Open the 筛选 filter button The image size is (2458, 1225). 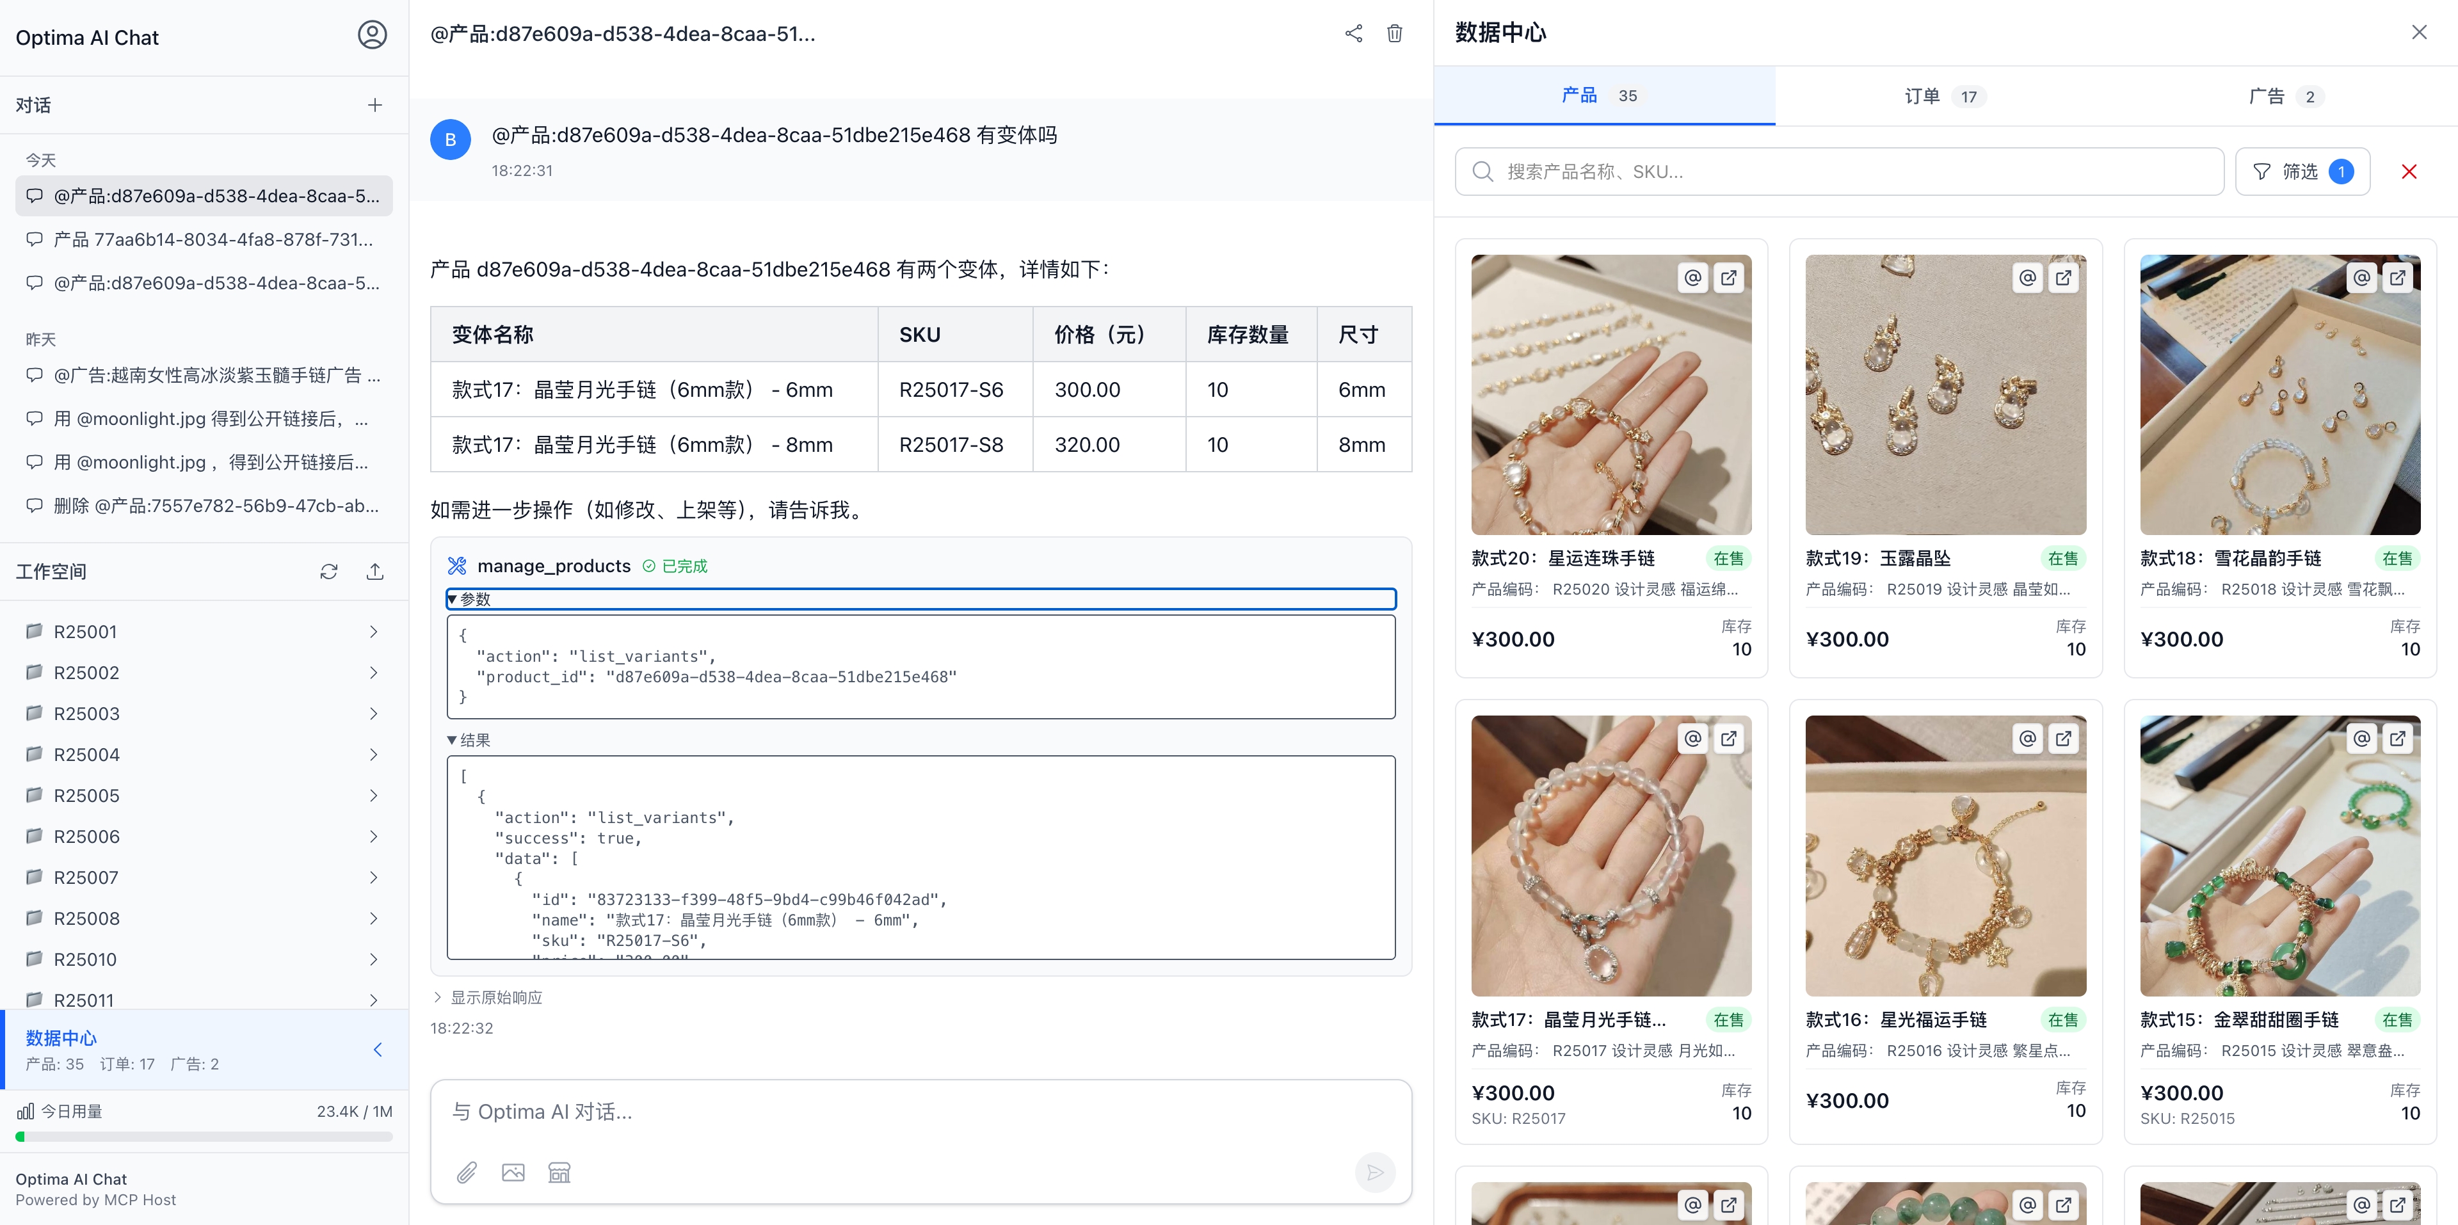click(x=2302, y=172)
